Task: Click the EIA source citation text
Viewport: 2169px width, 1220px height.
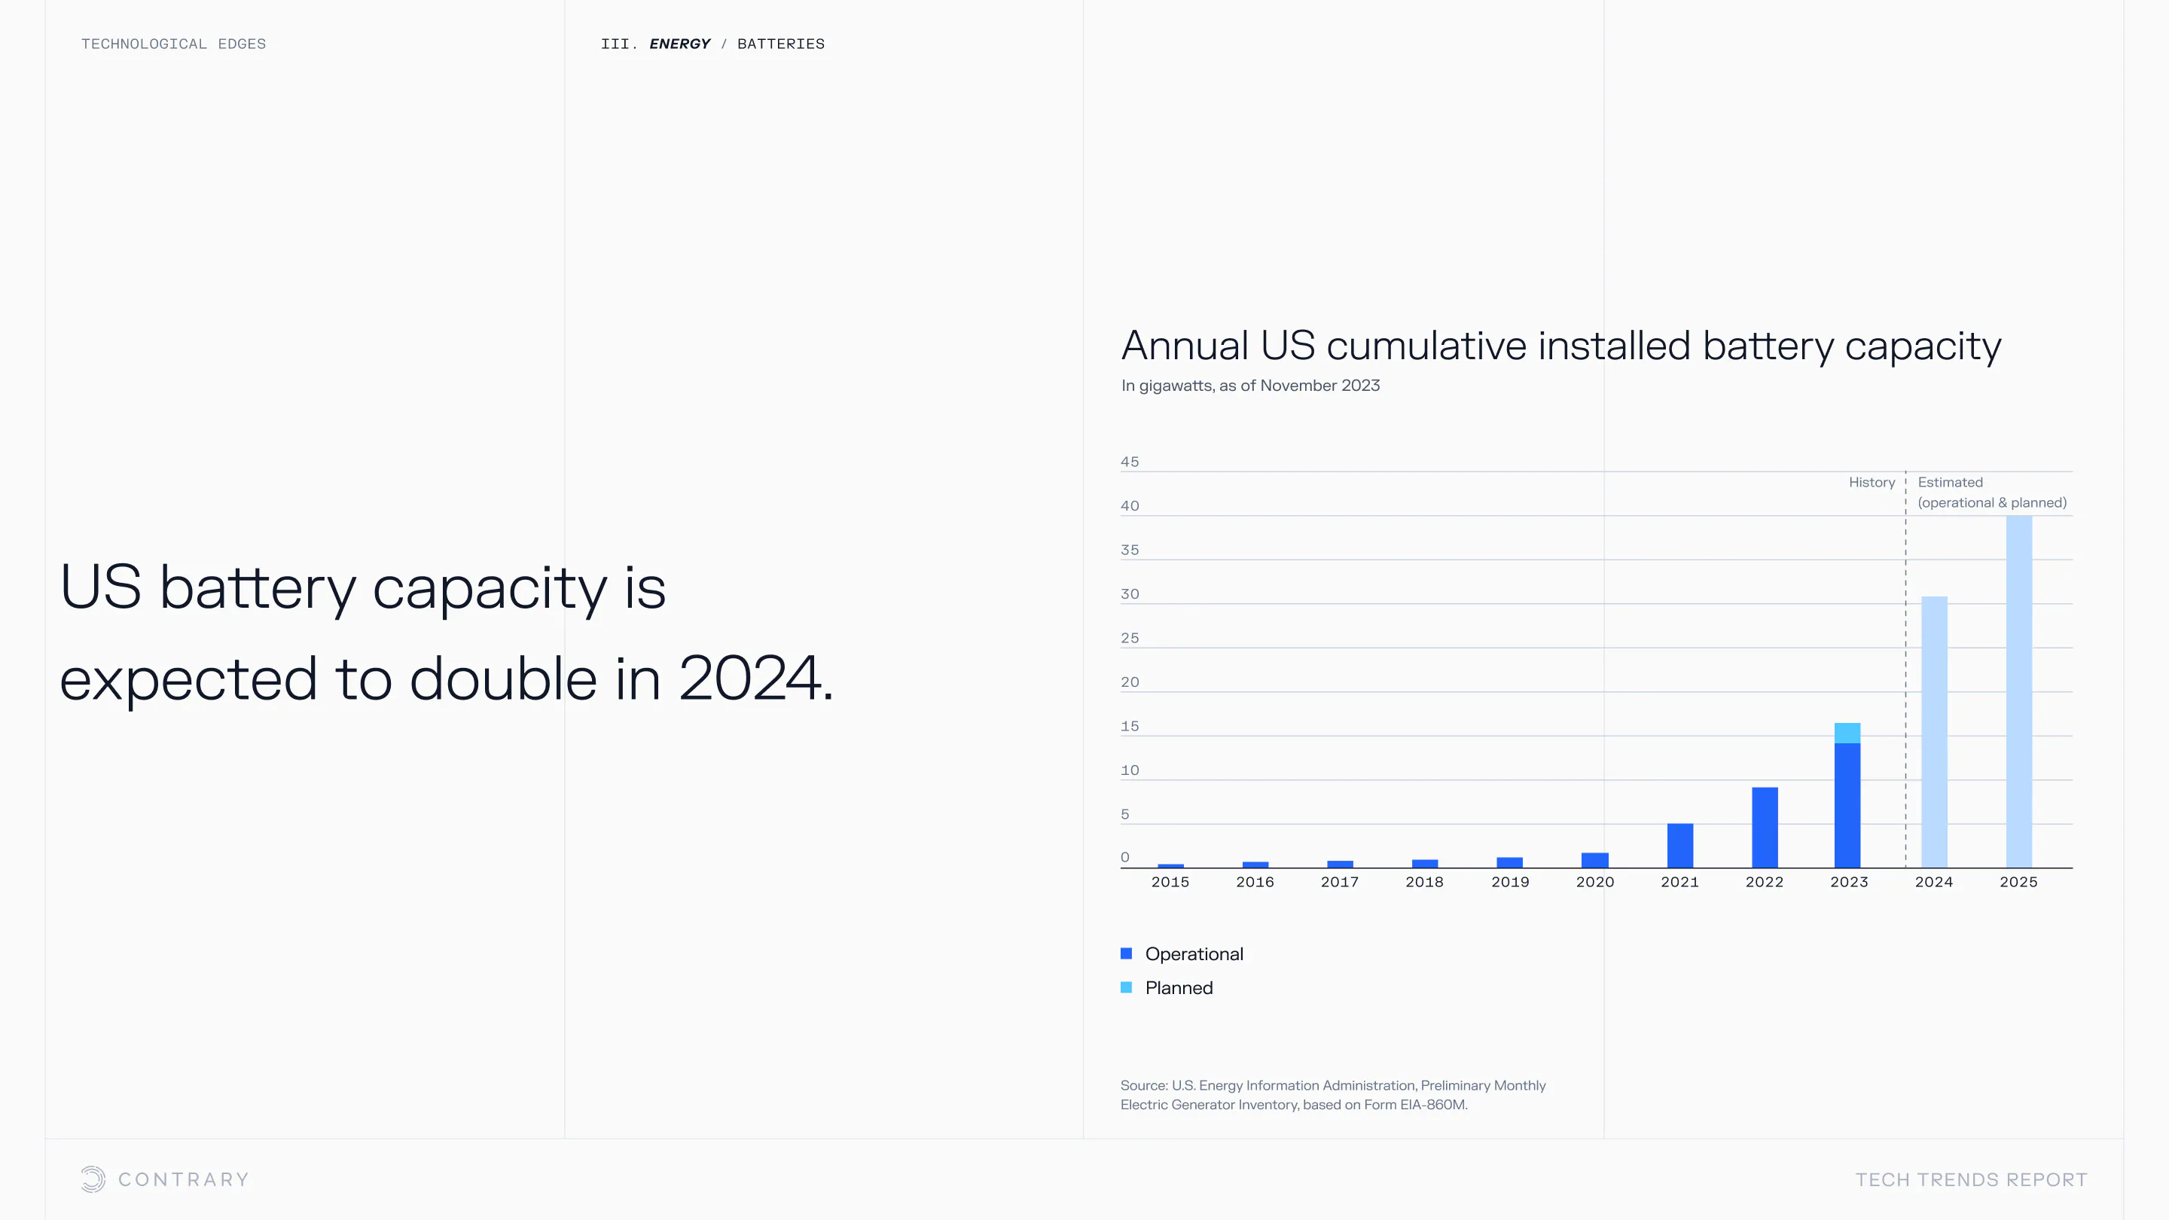Action: coord(1332,1094)
